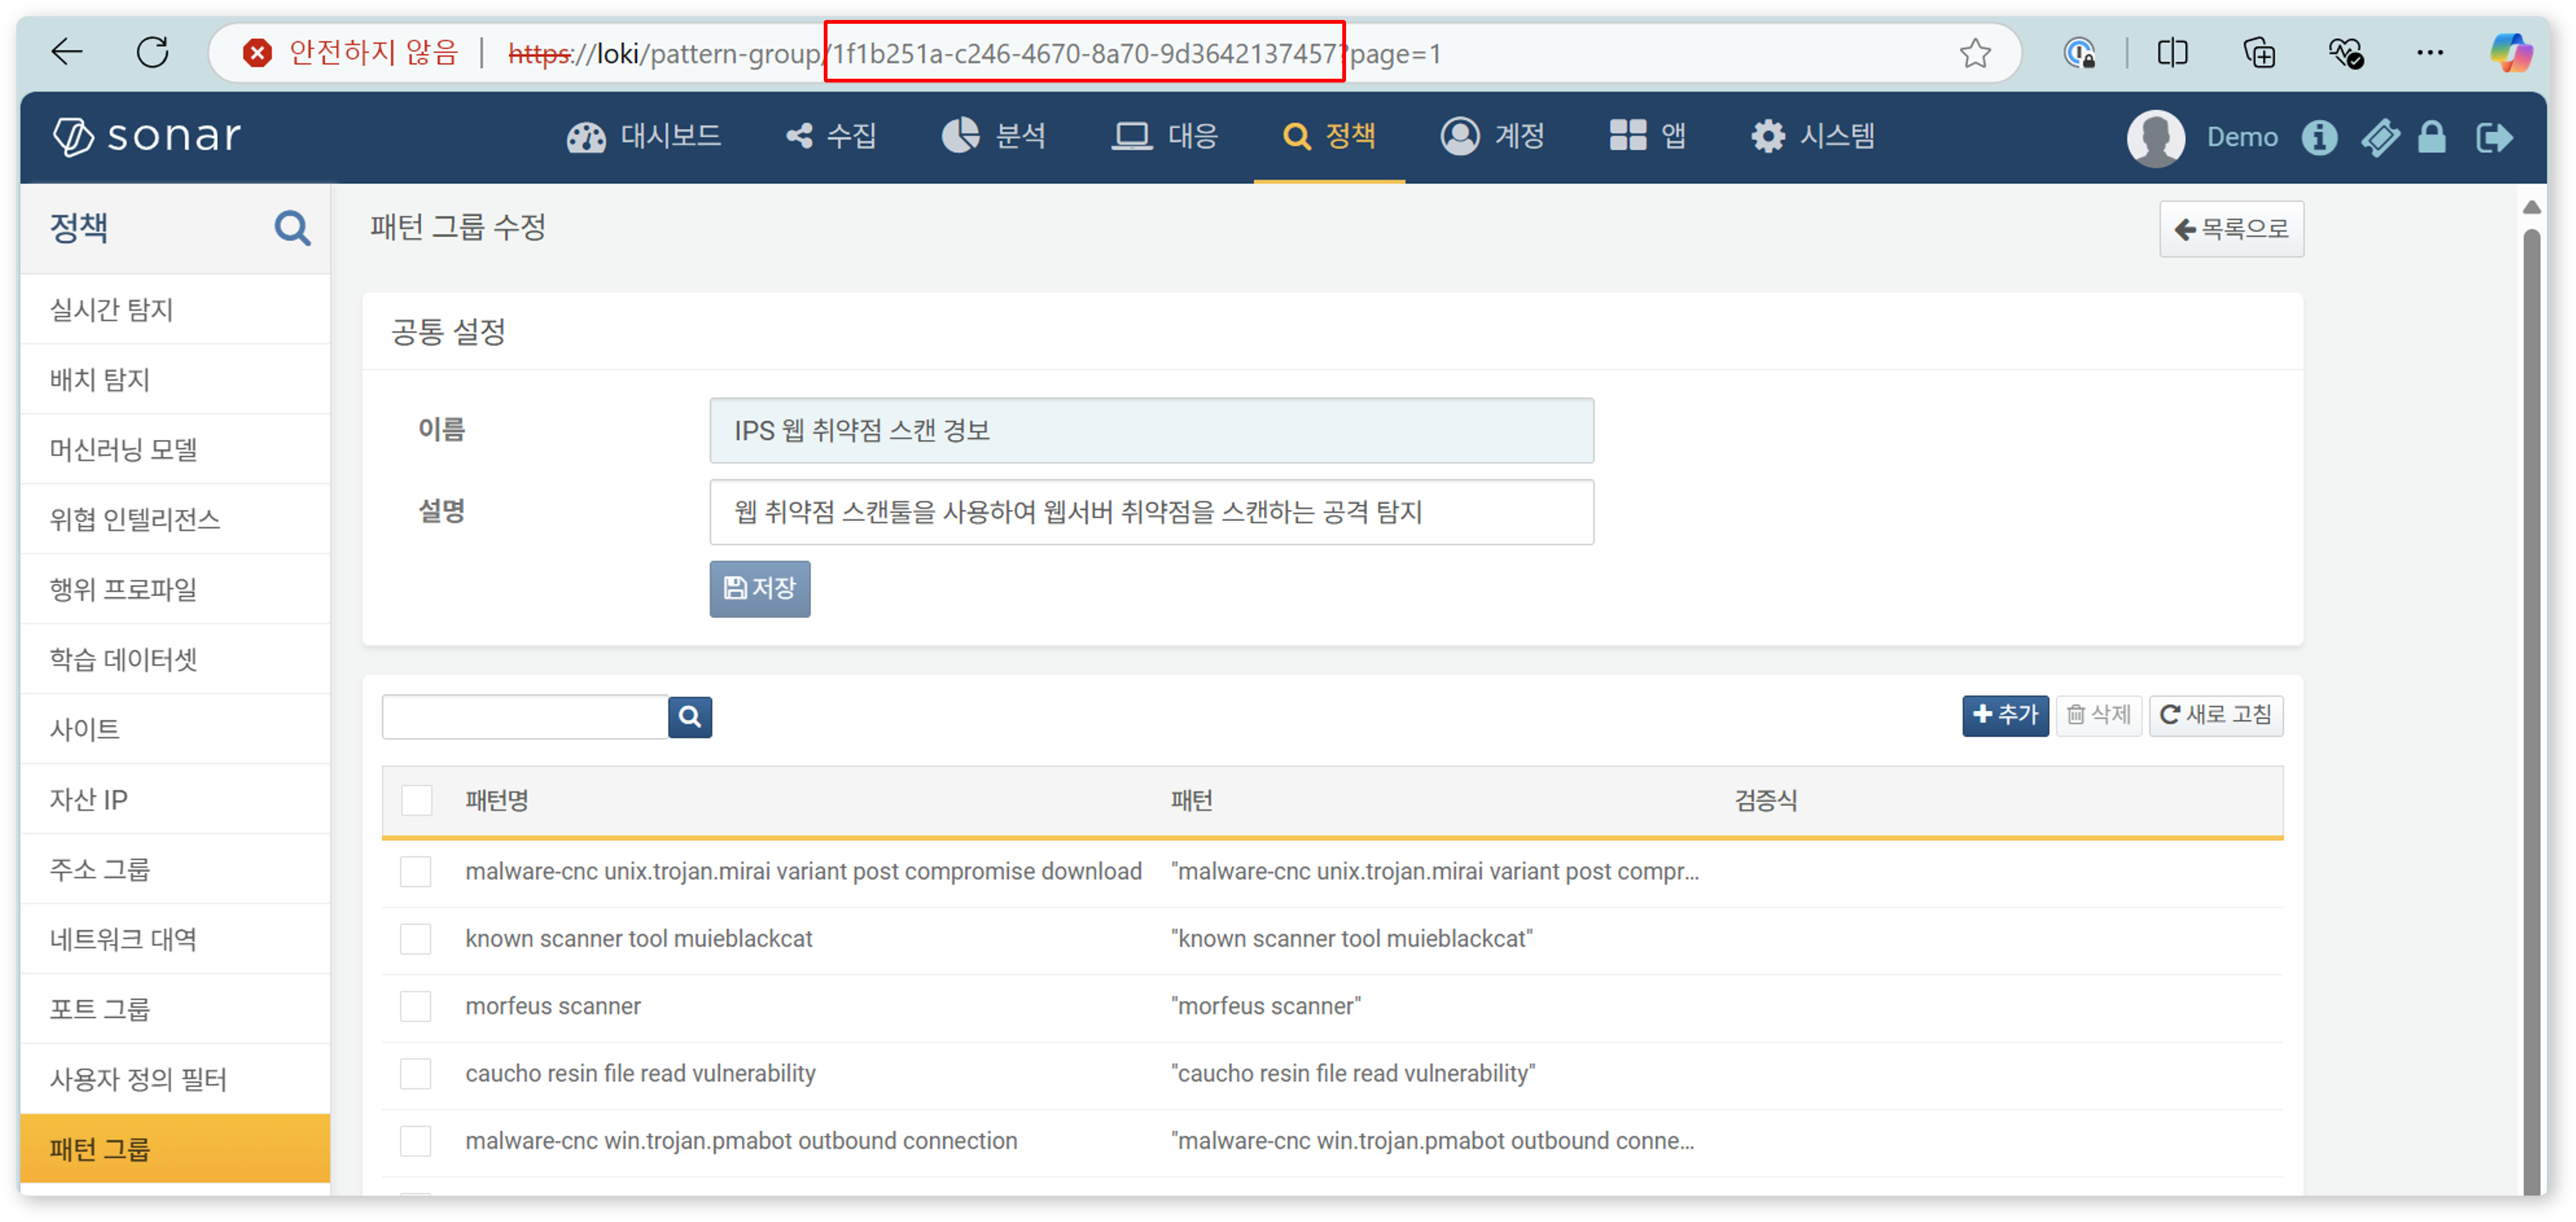2576x1222 pixels.
Task: Click scrollbar up arrow
Action: point(2531,208)
